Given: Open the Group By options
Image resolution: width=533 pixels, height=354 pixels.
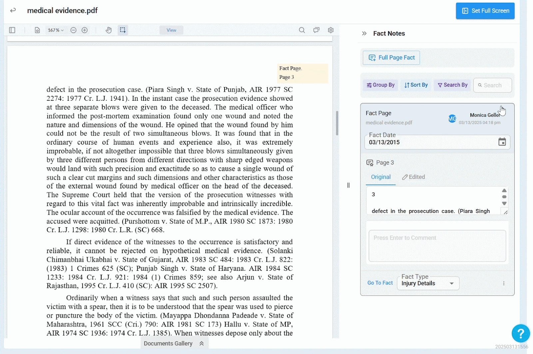Looking at the screenshot, I should (x=380, y=85).
